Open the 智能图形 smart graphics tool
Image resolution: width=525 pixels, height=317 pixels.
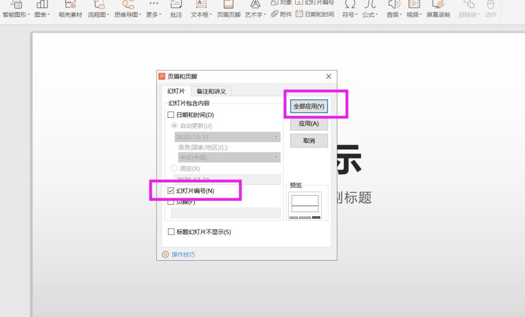pos(16,9)
